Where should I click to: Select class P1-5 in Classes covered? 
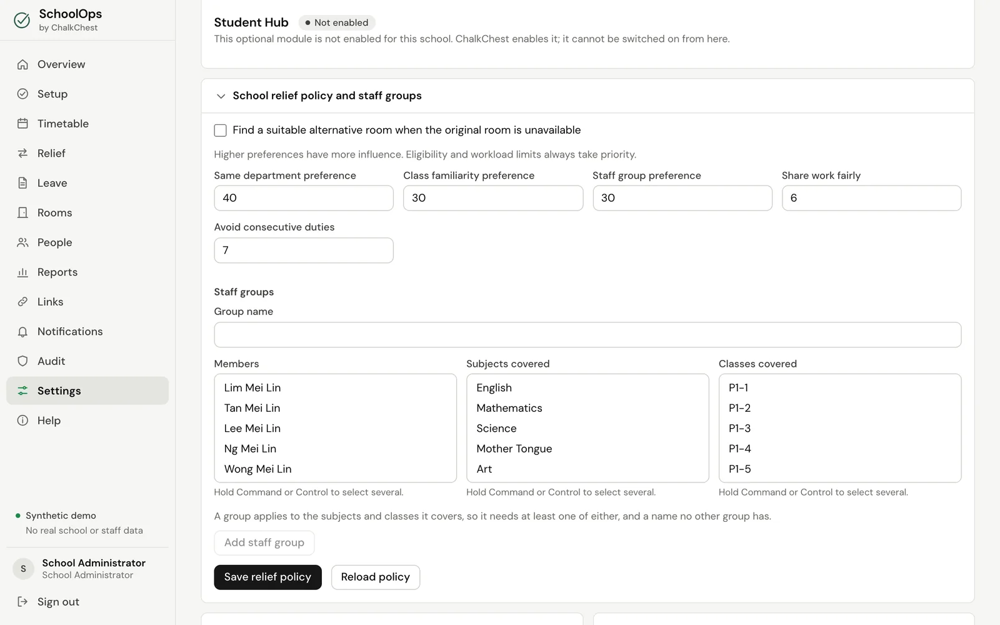pyautogui.click(x=840, y=469)
